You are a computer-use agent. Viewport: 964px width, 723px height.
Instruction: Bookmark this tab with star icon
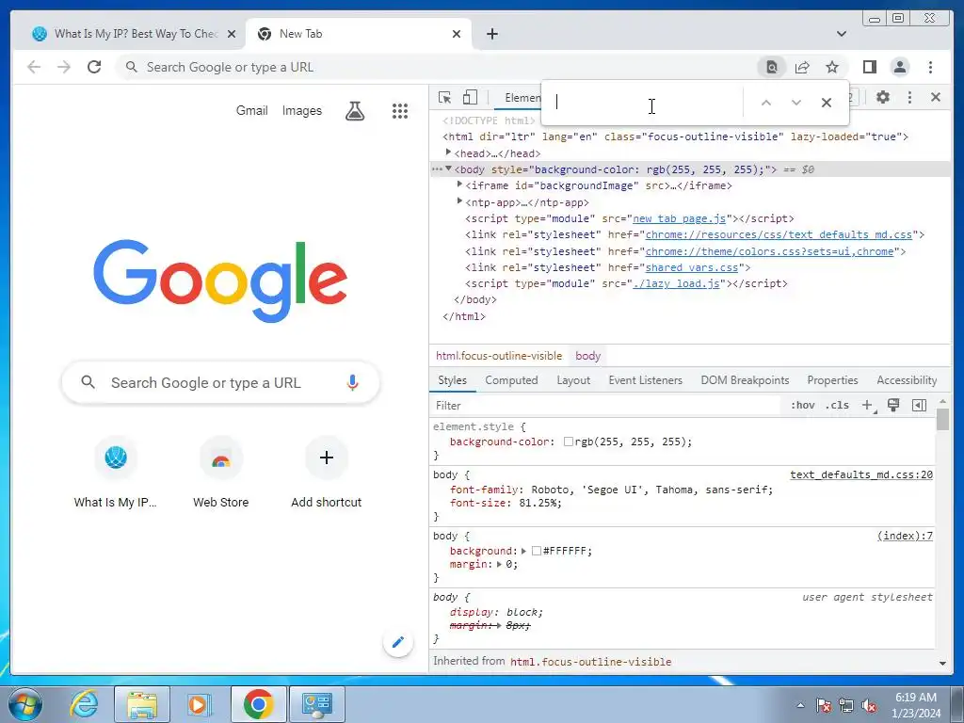[x=832, y=67]
